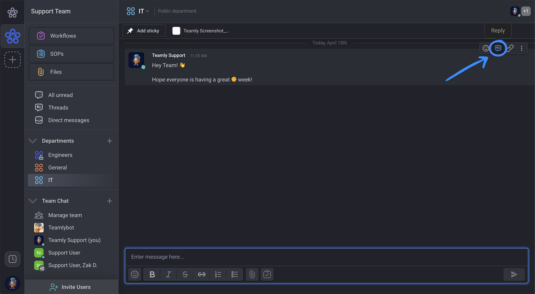Attach a file with the paperclip
Screen dimensions: 535x294
click(252, 274)
